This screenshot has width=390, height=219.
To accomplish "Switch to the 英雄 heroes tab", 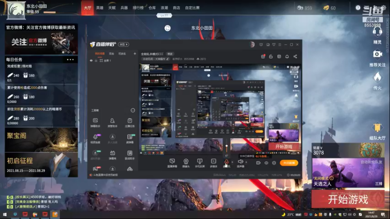I will [x=100, y=8].
